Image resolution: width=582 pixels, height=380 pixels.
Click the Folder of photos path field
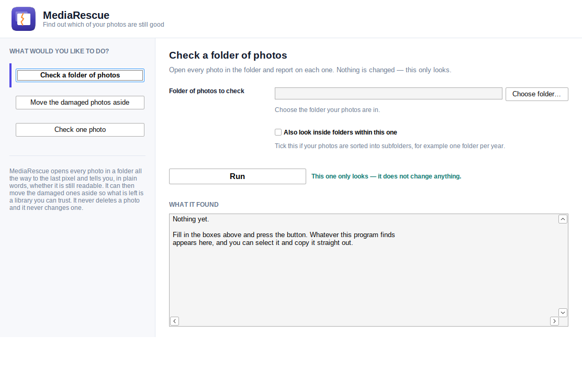tap(388, 94)
